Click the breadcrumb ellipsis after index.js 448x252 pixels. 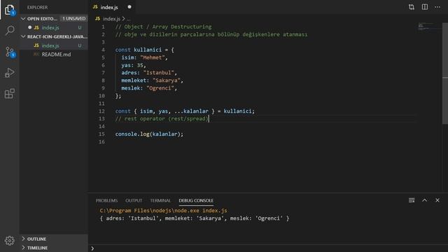[129, 19]
